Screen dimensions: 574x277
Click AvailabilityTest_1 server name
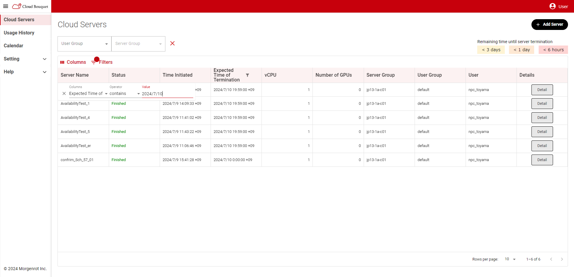click(x=75, y=104)
